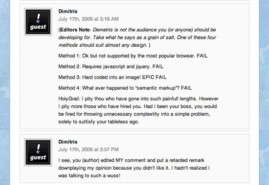Click the second Dimitris guest avatar icon

click(x=38, y=152)
